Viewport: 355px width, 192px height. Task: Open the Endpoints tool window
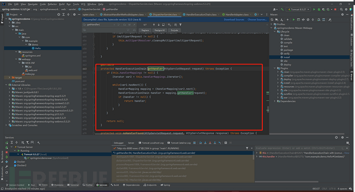click(x=150, y=185)
